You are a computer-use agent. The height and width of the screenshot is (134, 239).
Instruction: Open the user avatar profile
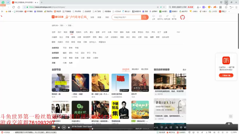point(183,17)
